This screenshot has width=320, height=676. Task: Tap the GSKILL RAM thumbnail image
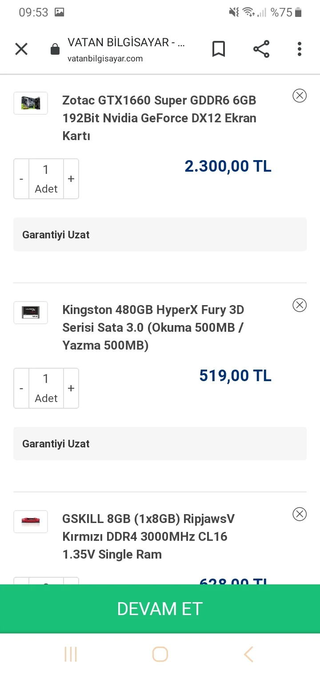(x=31, y=522)
